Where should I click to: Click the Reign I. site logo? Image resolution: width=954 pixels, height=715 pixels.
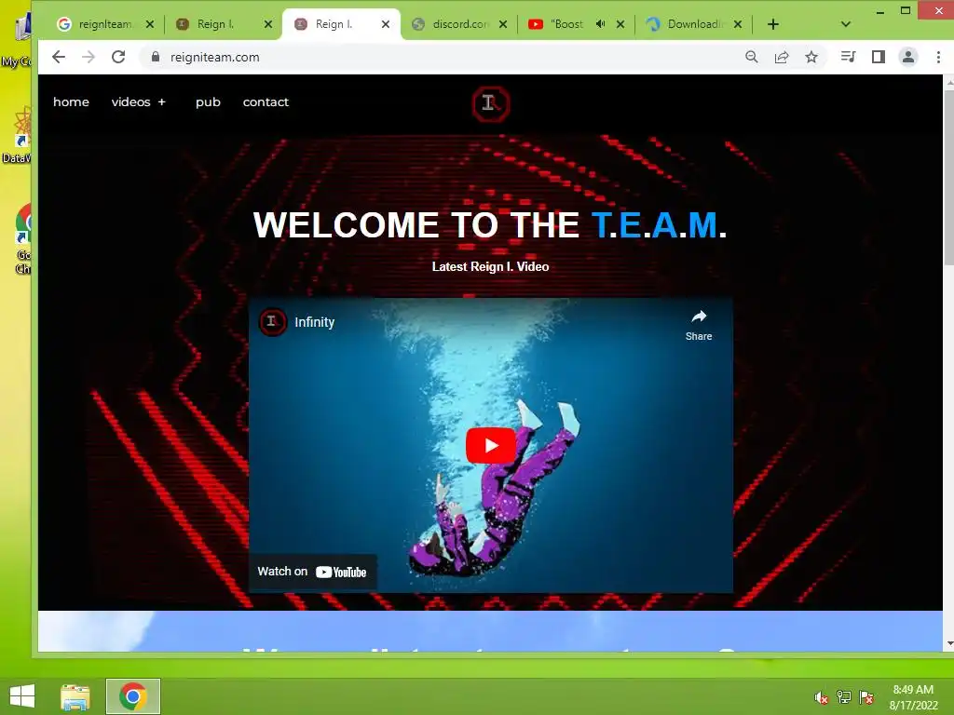click(490, 104)
